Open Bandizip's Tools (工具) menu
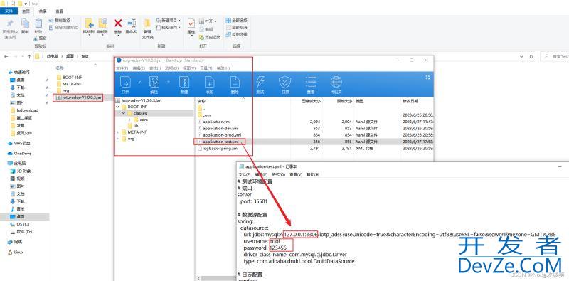 point(206,68)
